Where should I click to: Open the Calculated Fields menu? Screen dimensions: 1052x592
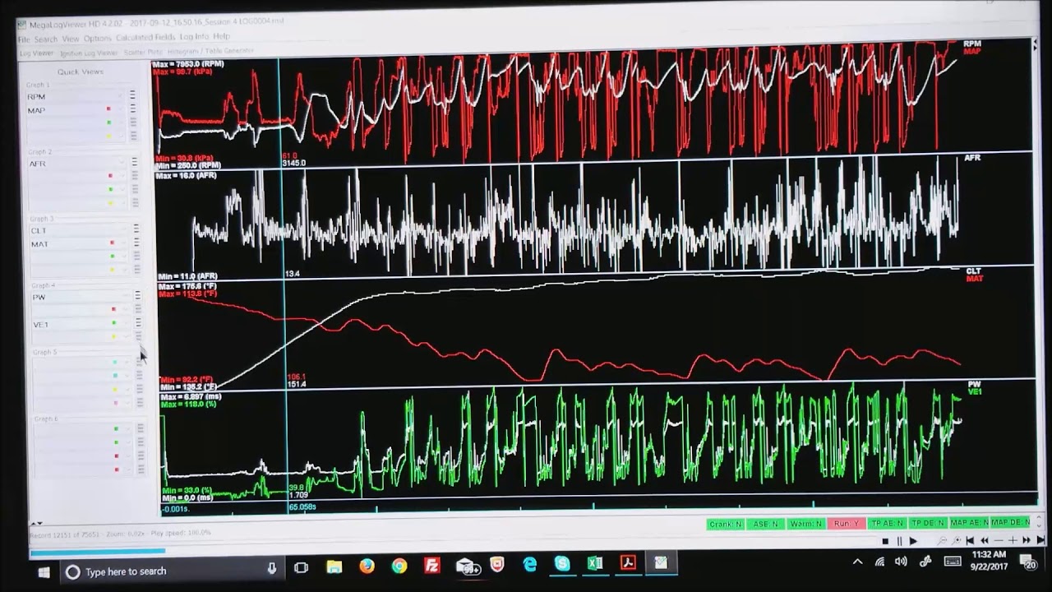point(145,38)
